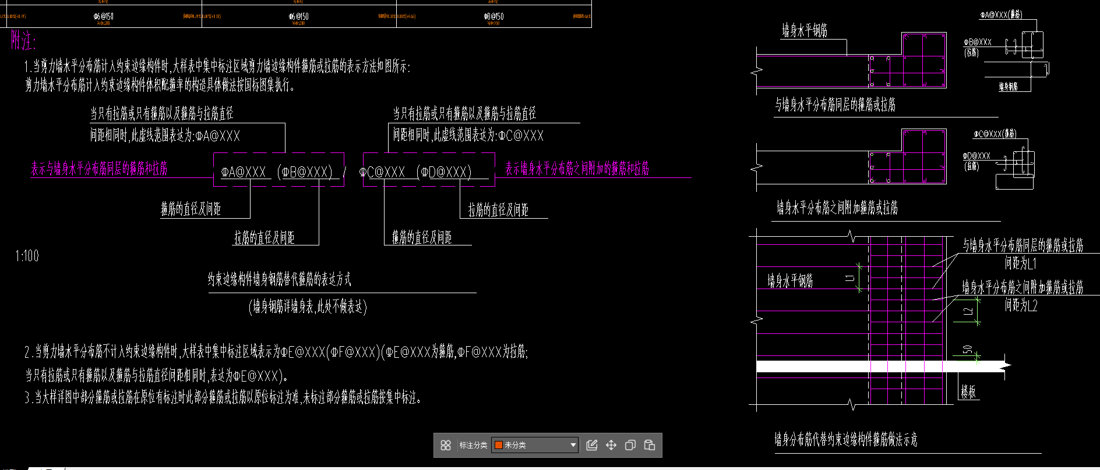
Task: Click the 标注分类 label in the toolbar
Action: point(473,445)
